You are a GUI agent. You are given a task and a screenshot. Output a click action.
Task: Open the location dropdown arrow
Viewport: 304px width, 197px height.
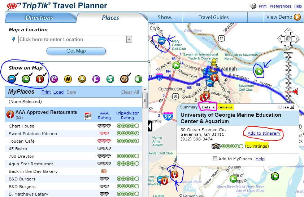click(x=129, y=40)
